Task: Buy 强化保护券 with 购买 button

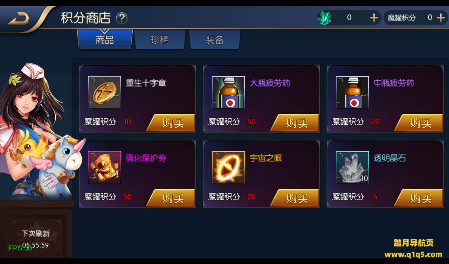Action: pos(171,198)
